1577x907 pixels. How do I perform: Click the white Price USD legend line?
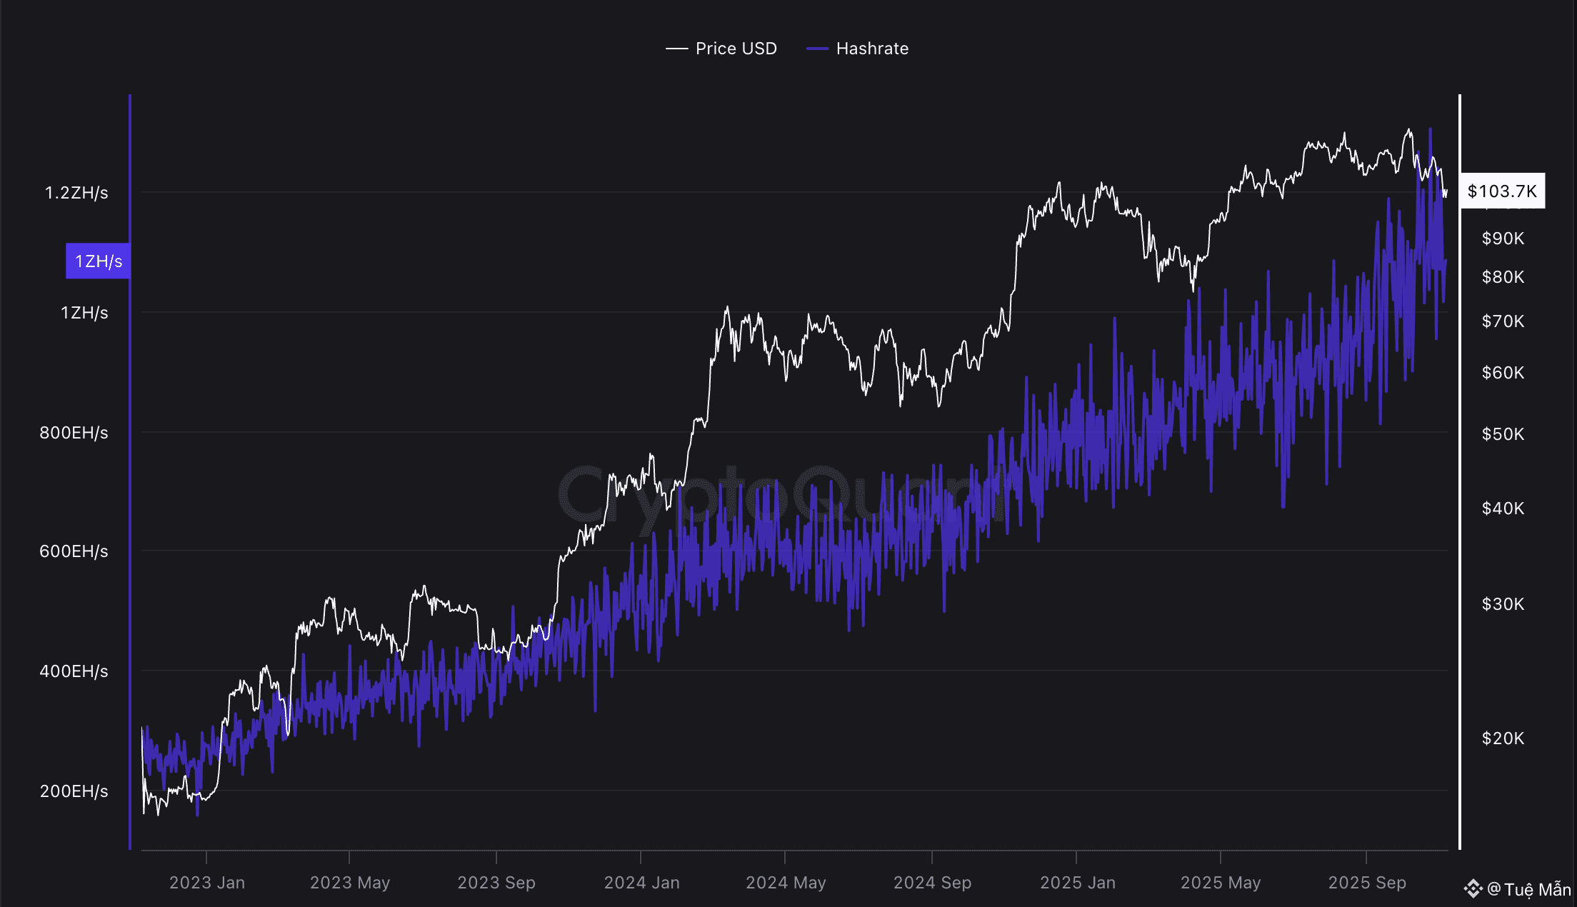[676, 49]
